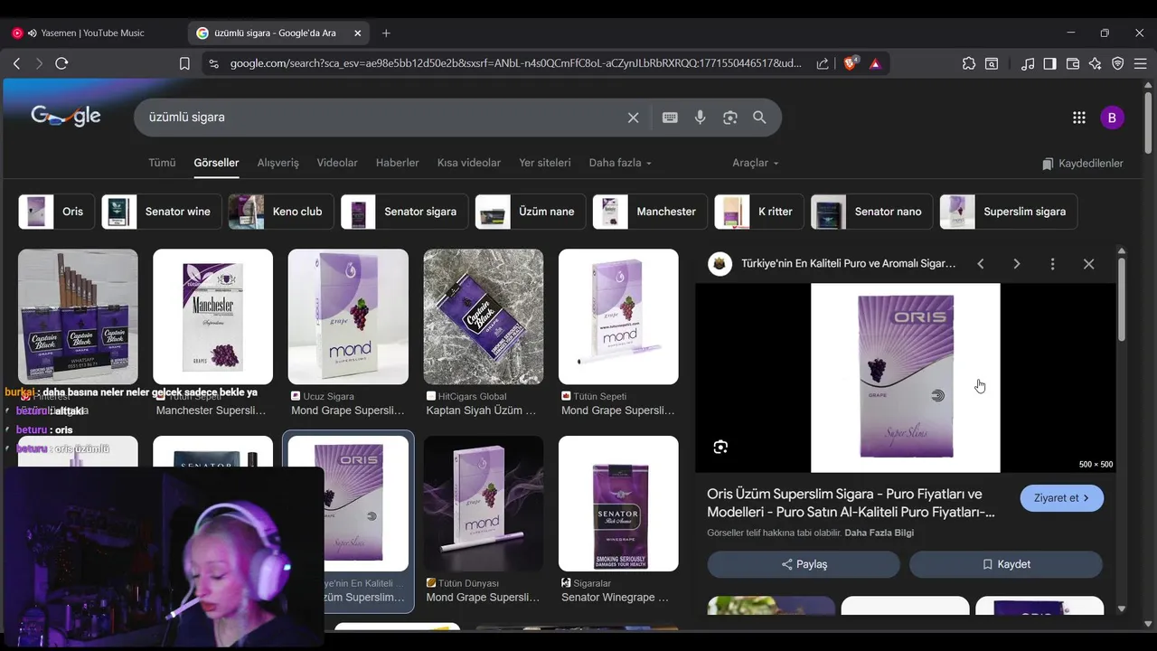Select the Senator wine suggestion chip
This screenshot has height=651, width=1157.
161,212
